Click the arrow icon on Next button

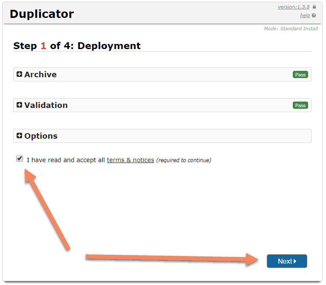point(295,261)
